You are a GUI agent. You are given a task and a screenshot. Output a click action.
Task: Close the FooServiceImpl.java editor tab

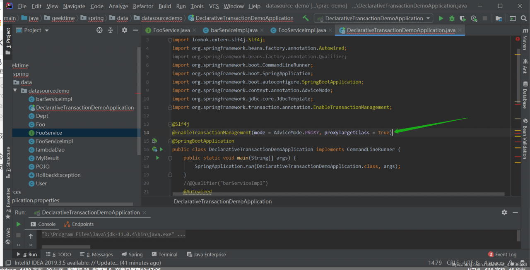[x=330, y=30]
